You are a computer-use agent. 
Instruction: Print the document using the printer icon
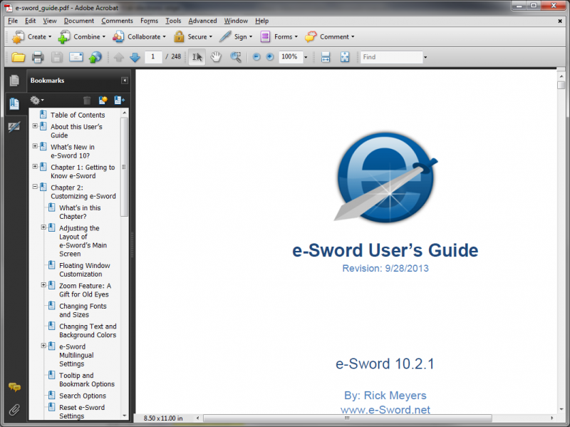tap(38, 57)
